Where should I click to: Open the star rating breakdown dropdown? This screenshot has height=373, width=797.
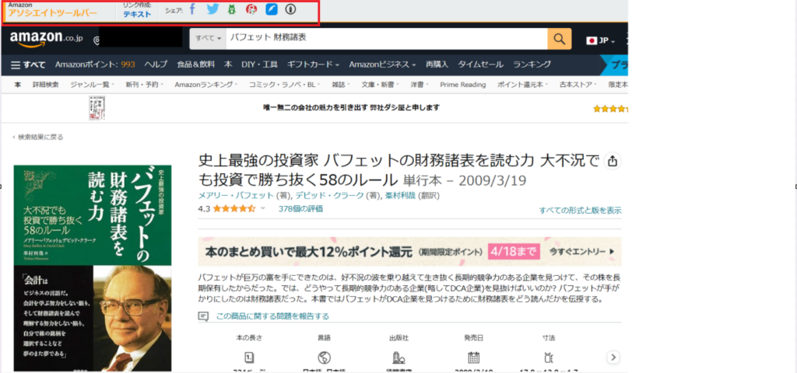pos(262,208)
